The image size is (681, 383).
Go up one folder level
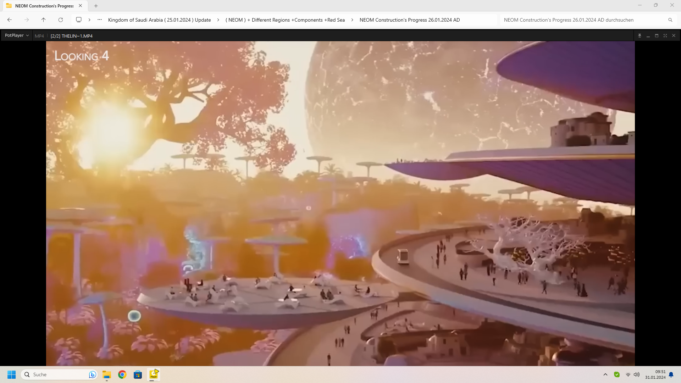(x=44, y=20)
